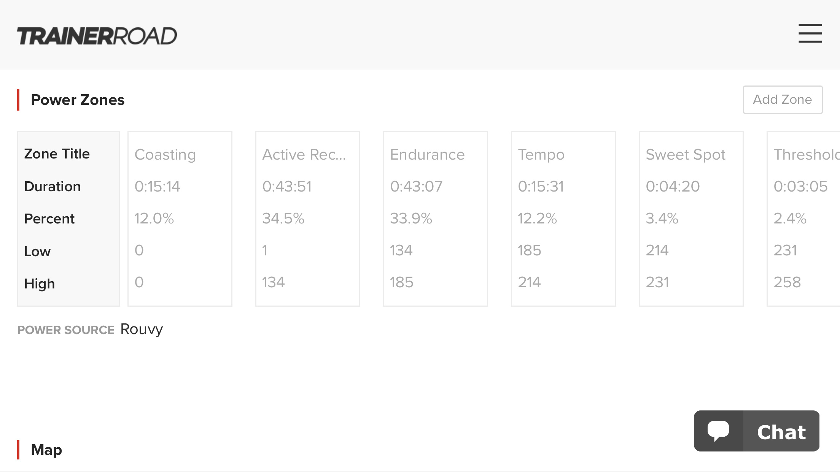840x472 pixels.
Task: Click the Rouvy power source text
Action: tap(142, 329)
